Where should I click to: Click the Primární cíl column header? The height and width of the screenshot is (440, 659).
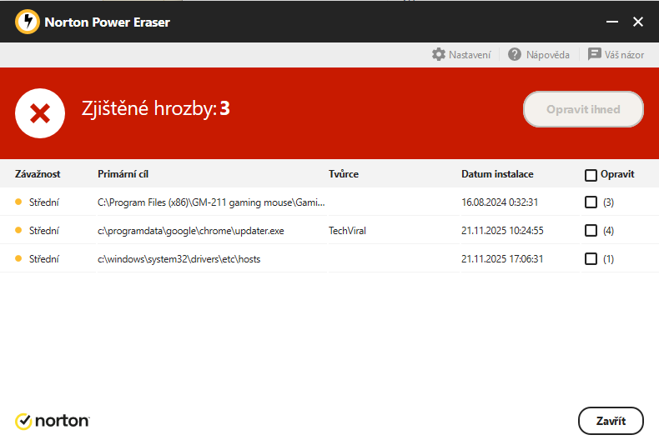[123, 174]
